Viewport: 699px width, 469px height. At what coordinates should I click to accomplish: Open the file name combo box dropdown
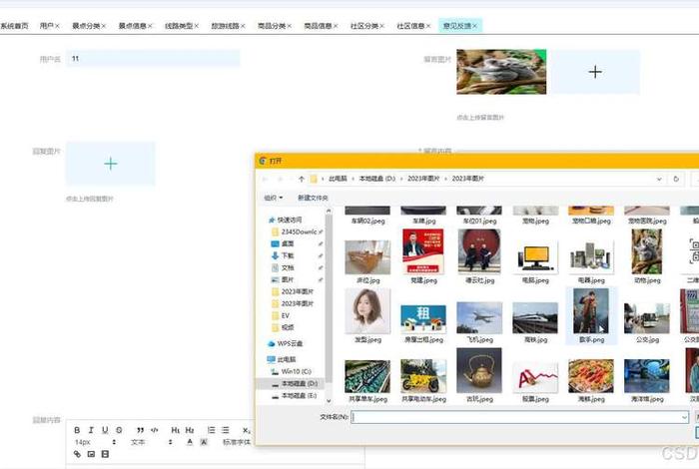(684, 417)
